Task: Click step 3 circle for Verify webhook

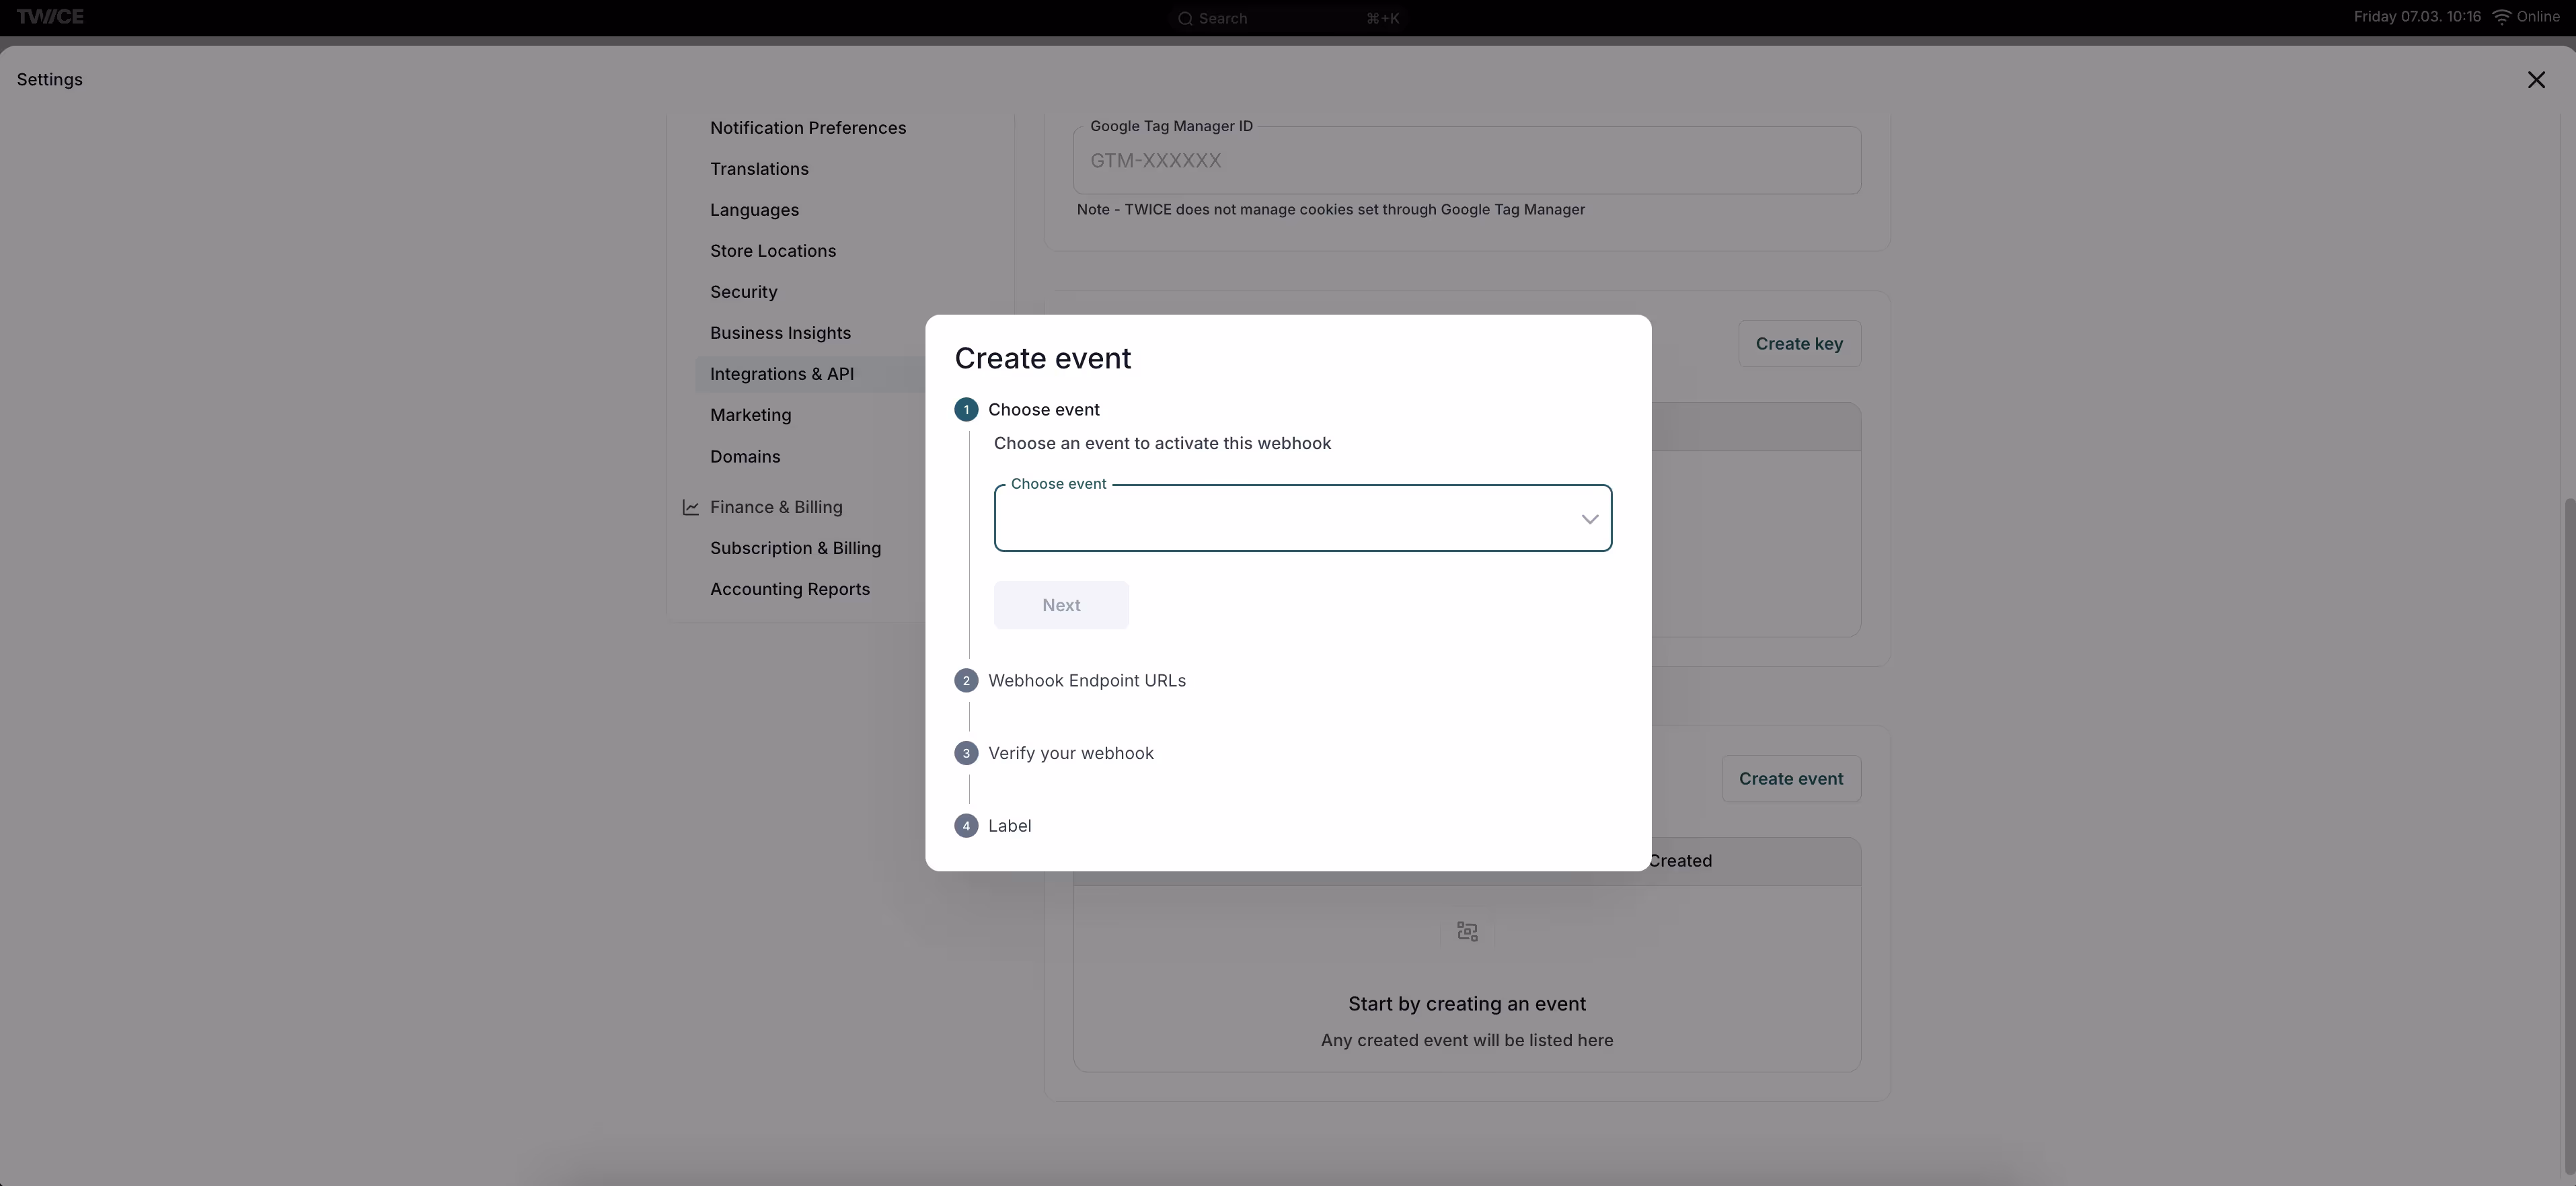Action: [966, 753]
